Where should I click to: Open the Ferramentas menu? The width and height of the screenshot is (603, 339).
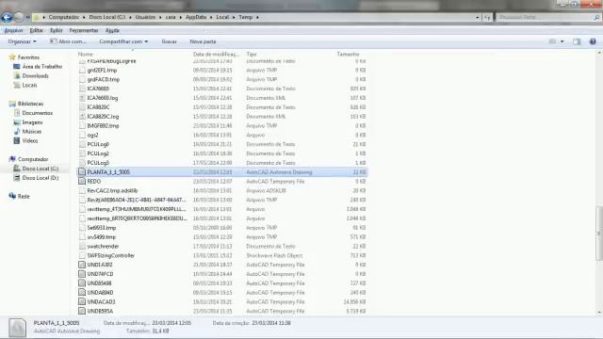84,30
